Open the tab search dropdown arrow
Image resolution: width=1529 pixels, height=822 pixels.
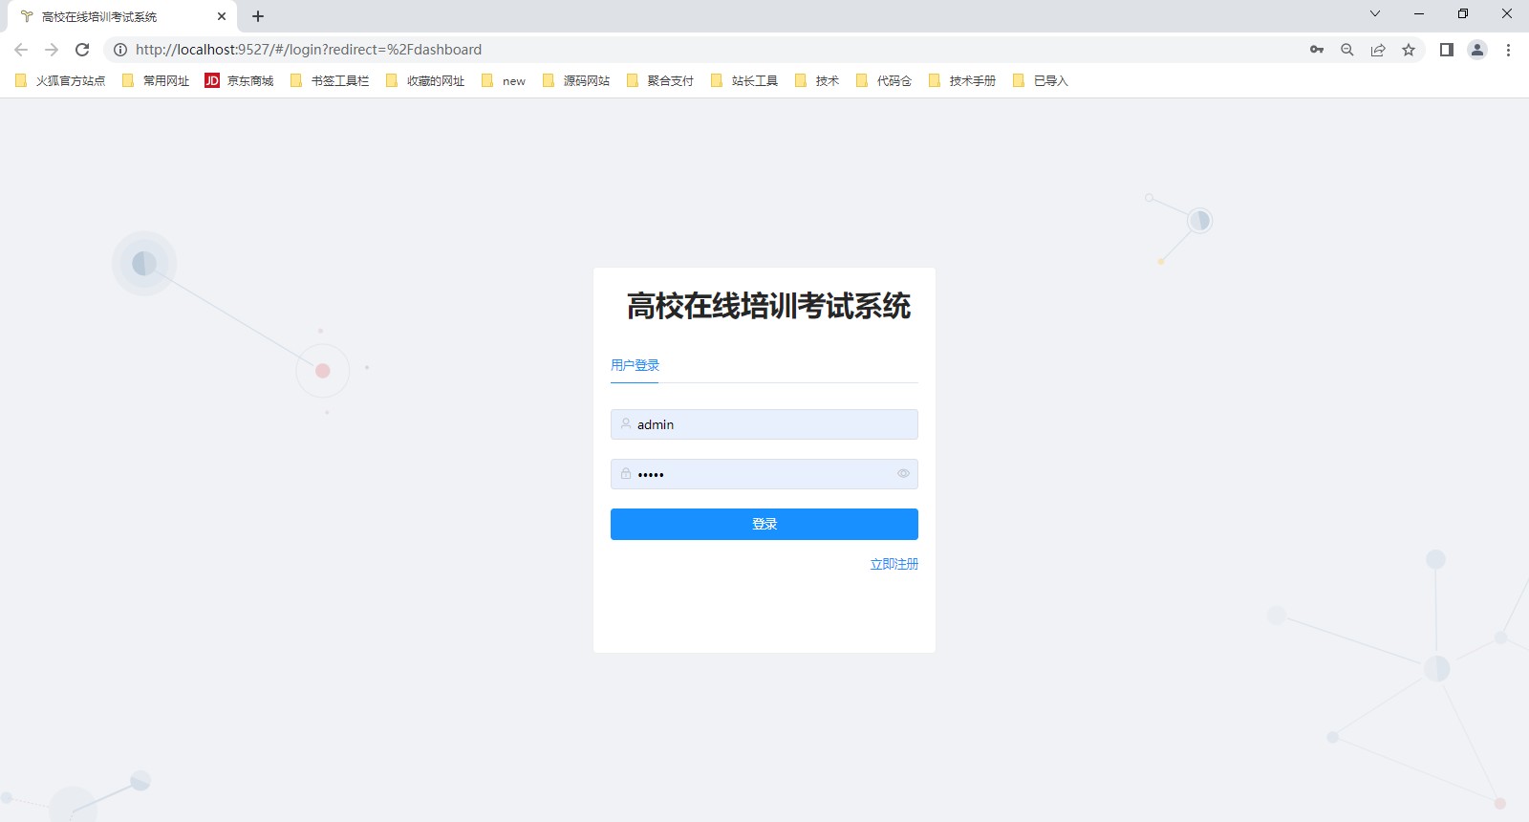click(1375, 13)
